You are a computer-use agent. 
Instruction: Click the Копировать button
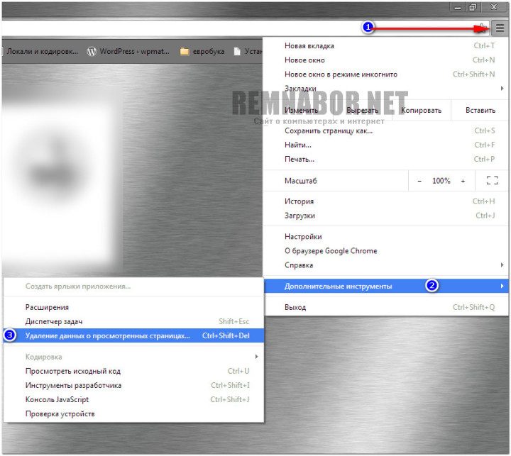pos(421,110)
